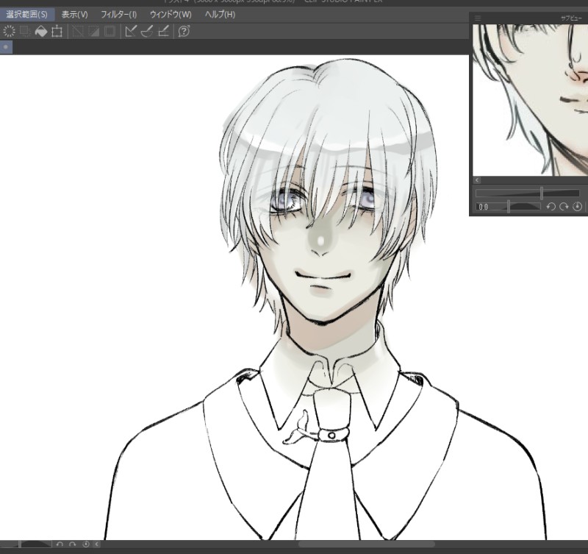Toggle the snap to grid icon
The height and width of the screenshot is (554, 588).
[163, 31]
